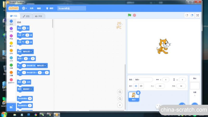
Task: Show the sprite using the eye icon
Action: coord(136,86)
